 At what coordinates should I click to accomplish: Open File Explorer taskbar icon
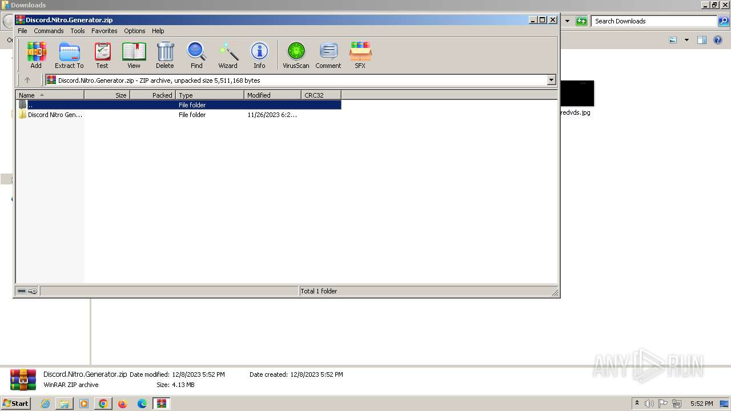[65, 404]
